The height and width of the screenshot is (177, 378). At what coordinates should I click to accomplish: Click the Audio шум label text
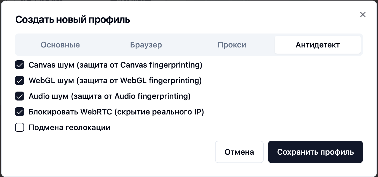click(x=109, y=96)
